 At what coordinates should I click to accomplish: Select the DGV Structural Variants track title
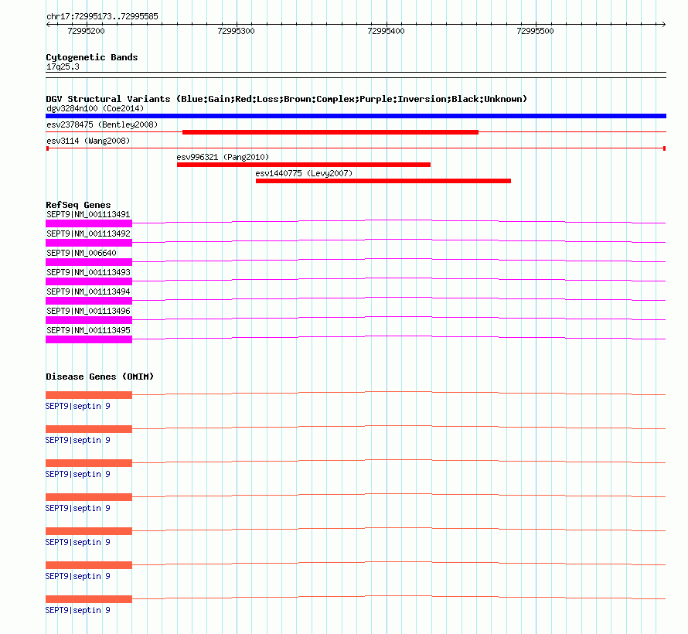pyautogui.click(x=286, y=99)
